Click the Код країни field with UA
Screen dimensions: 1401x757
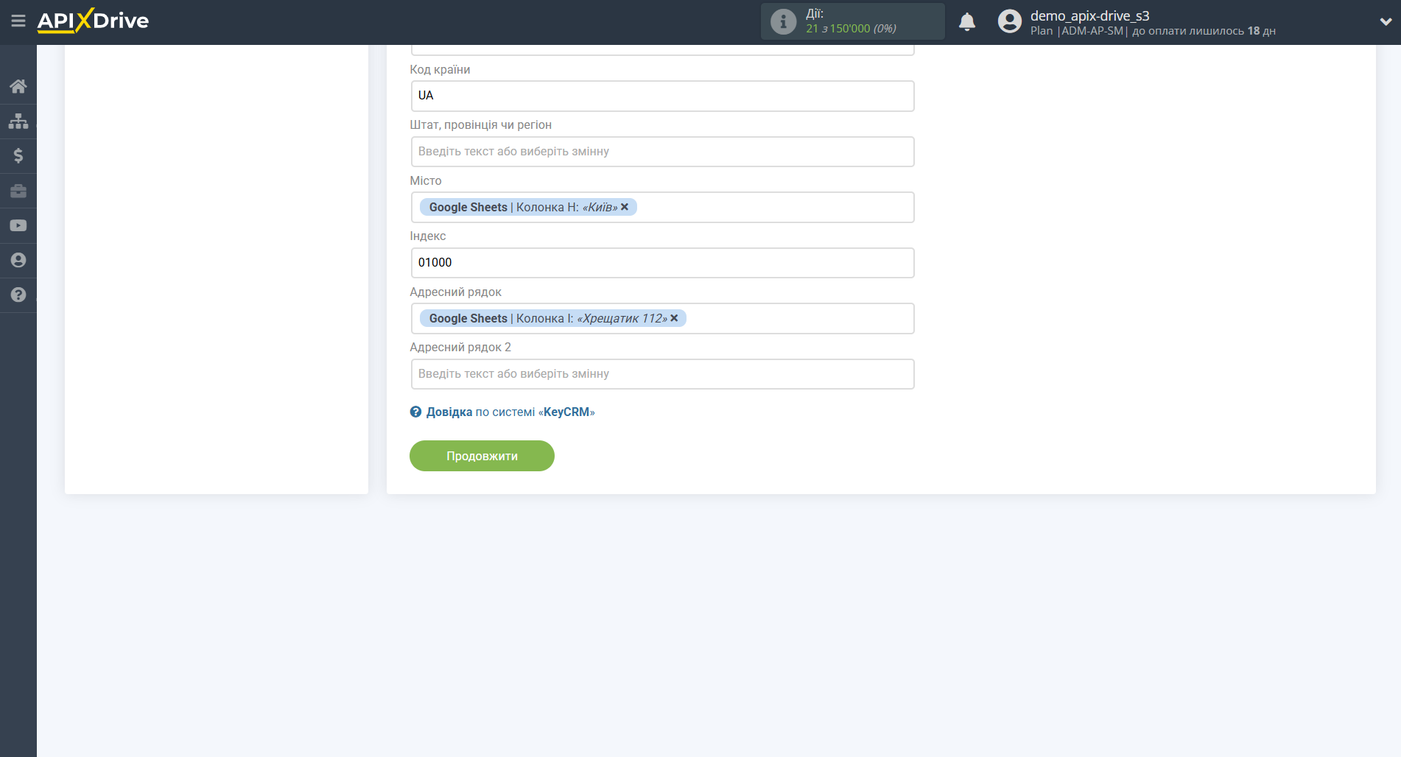(x=662, y=96)
